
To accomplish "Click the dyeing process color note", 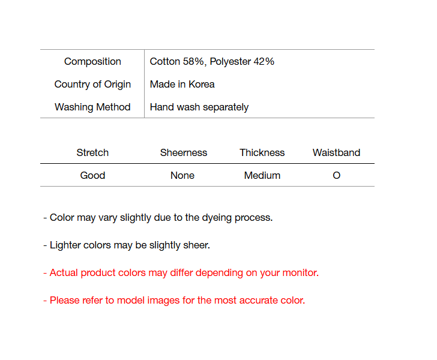I will [158, 217].
